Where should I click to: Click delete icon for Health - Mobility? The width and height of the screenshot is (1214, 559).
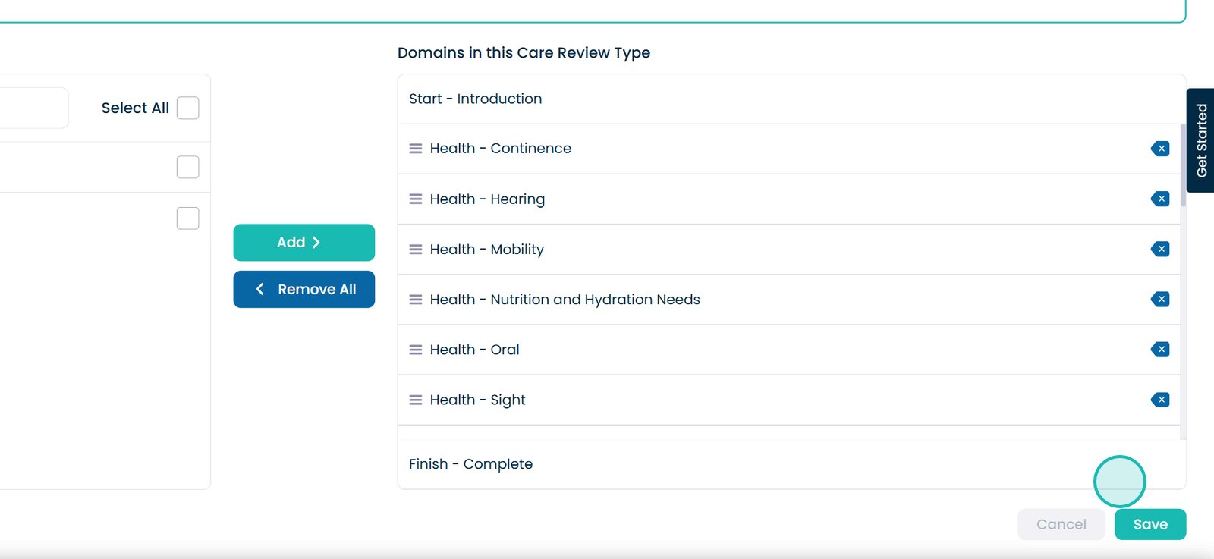(1160, 249)
